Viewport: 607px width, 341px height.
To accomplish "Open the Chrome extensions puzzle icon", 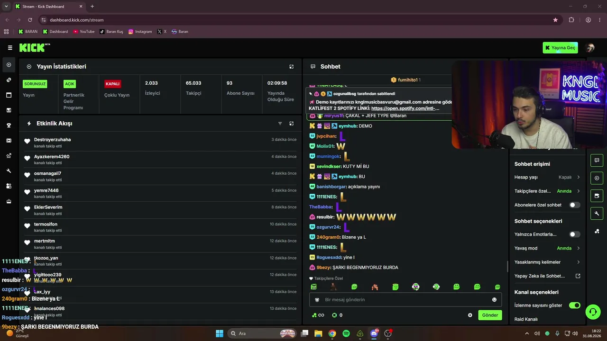I will (571, 20).
